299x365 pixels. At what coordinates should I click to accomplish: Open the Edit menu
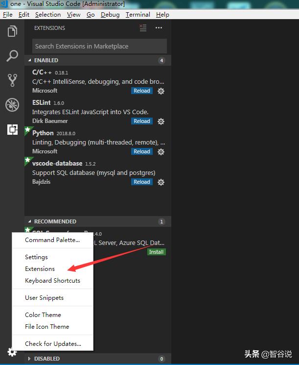24,15
